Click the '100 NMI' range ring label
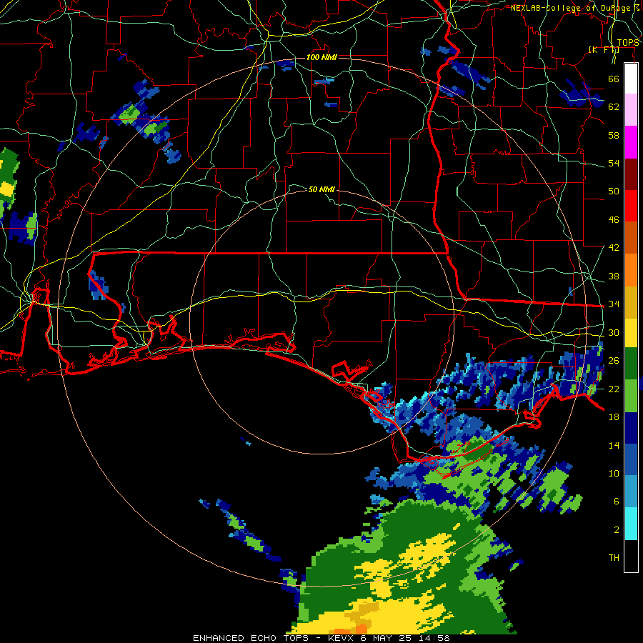643x643 pixels. pos(321,57)
